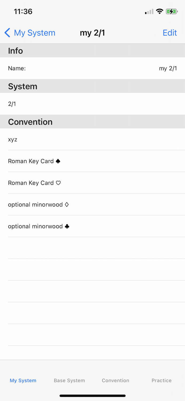Tap the heart suit symbol
Viewport: 185px width, 401px height.
[58, 183]
